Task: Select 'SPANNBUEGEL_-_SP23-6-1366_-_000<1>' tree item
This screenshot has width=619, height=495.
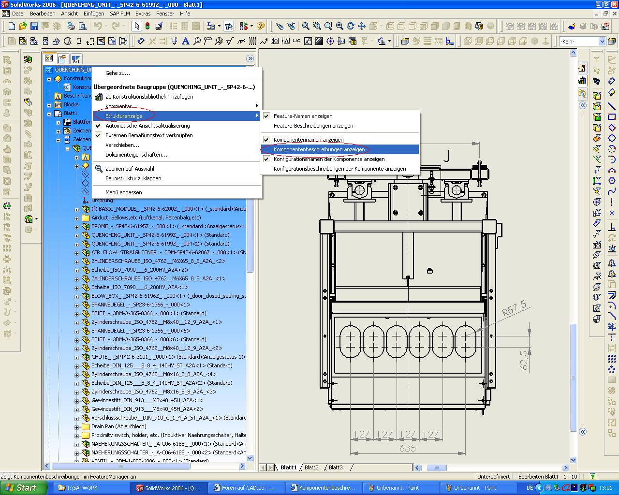Action: tap(140, 305)
